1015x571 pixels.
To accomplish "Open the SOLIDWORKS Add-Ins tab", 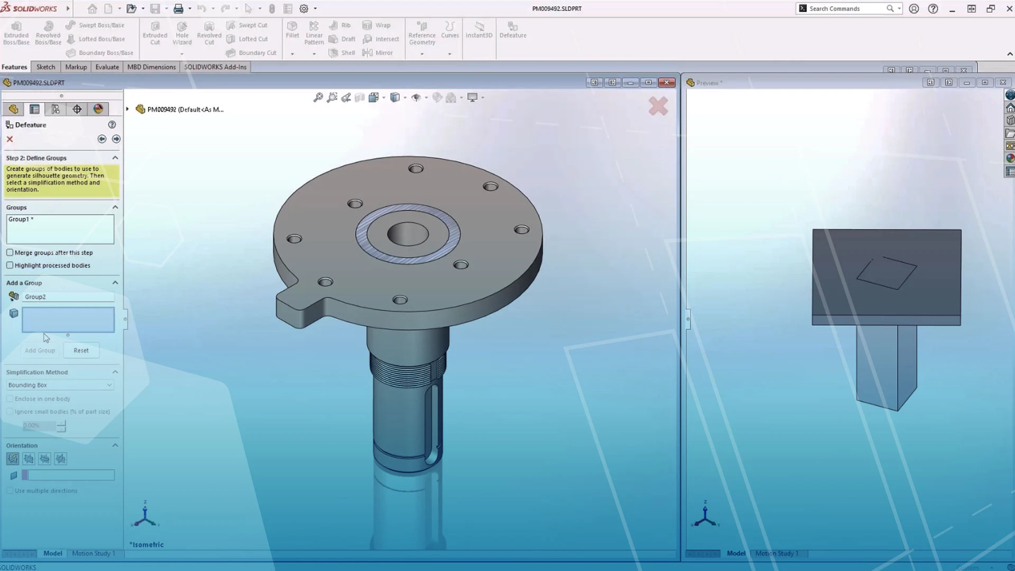I will [x=215, y=67].
